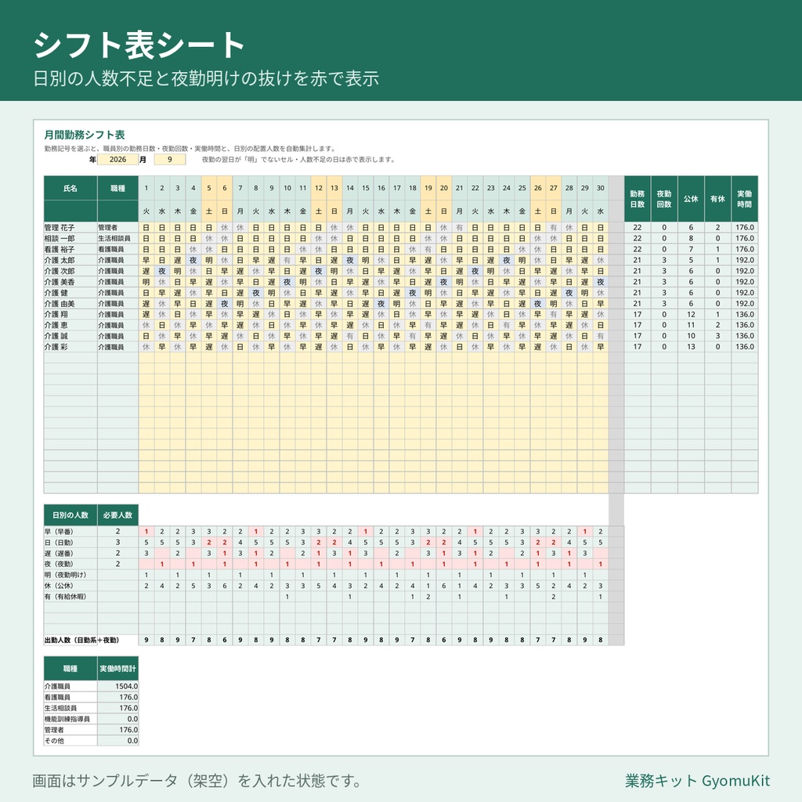Select the 職種 header in the hours summary table
This screenshot has height=802, width=802.
pyautogui.click(x=70, y=669)
